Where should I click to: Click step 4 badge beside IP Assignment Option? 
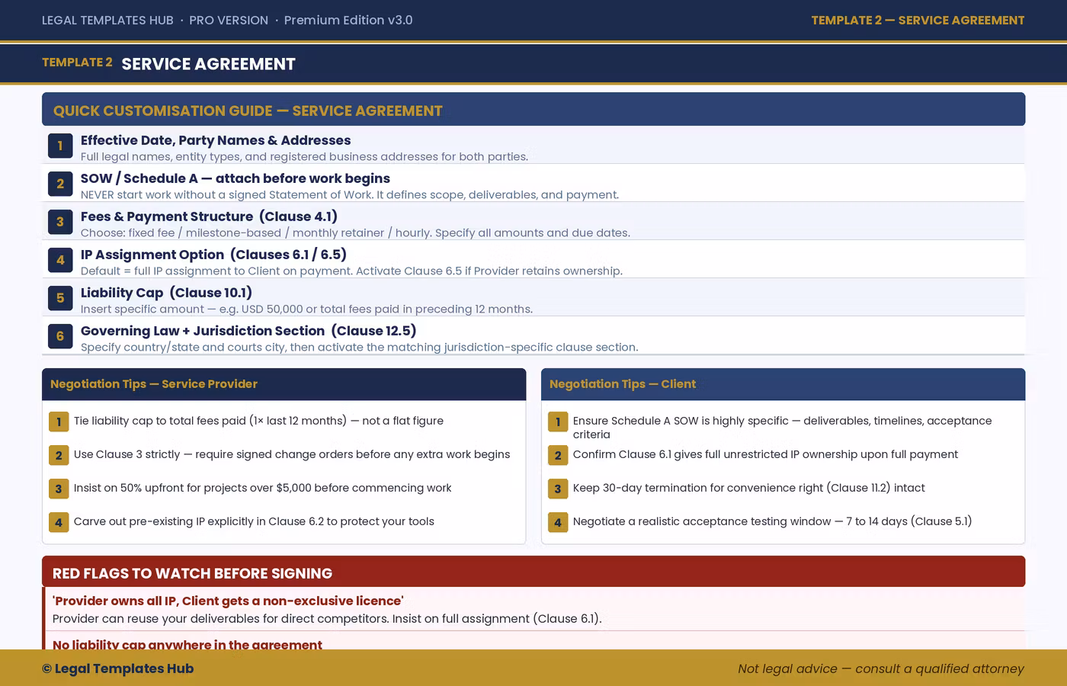pos(60,260)
